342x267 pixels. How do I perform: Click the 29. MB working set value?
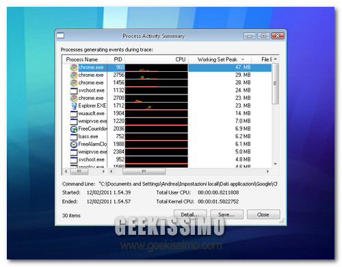click(243, 75)
